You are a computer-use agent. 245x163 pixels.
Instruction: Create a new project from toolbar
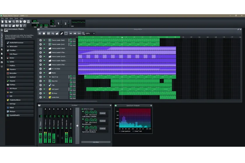3,22
